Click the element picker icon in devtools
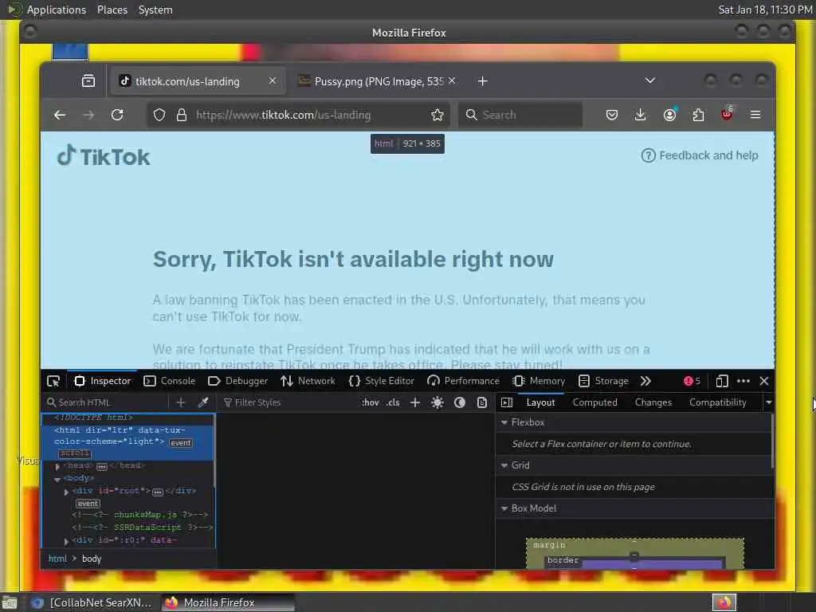This screenshot has width=816, height=612. click(x=53, y=381)
